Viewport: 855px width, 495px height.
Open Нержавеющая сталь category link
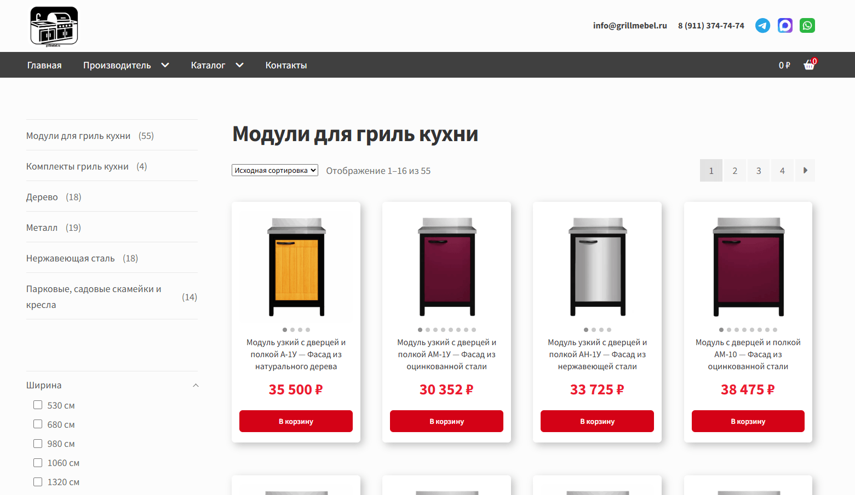(71, 258)
